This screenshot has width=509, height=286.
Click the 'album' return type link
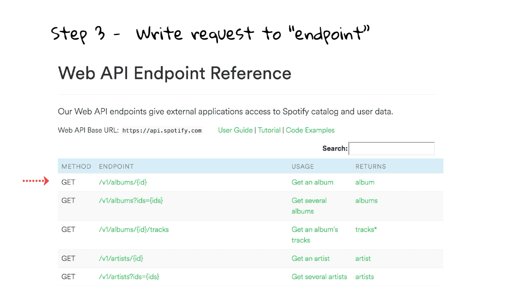pyautogui.click(x=365, y=182)
